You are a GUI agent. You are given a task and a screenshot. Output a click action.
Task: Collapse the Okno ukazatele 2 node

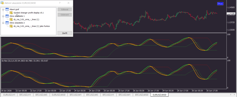3,23
